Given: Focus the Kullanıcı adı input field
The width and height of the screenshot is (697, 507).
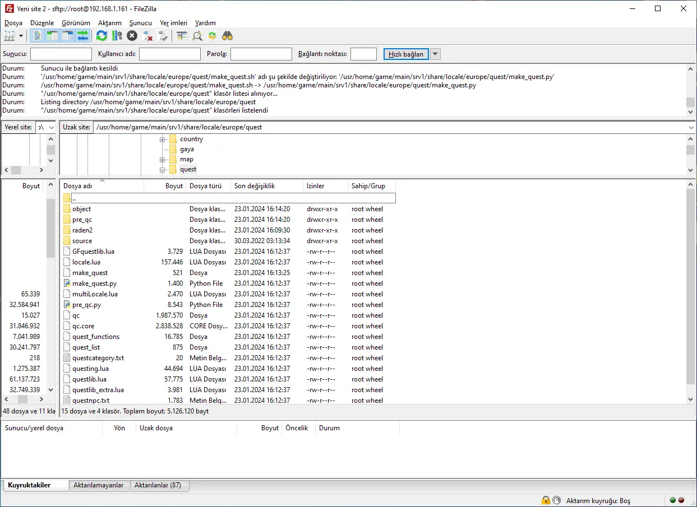Looking at the screenshot, I should click(170, 54).
